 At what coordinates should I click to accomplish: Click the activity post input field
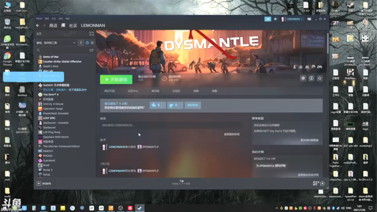(x=171, y=125)
